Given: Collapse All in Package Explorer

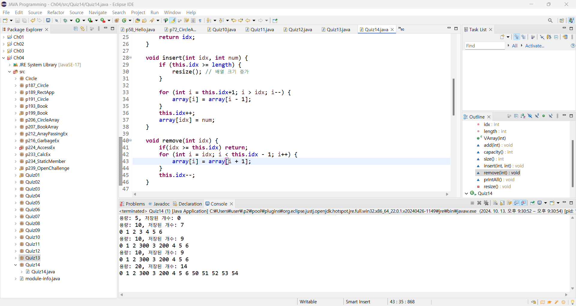Looking at the screenshot, I should click(76, 29).
